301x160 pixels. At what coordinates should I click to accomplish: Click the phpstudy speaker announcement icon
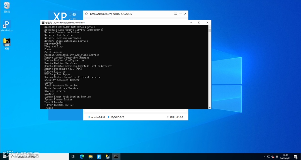coord(86,14)
